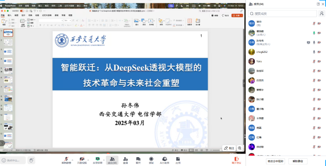The height and width of the screenshot is (166, 326).
Task: Open the 文件 menu in macOS menu bar
Action: point(20,6)
